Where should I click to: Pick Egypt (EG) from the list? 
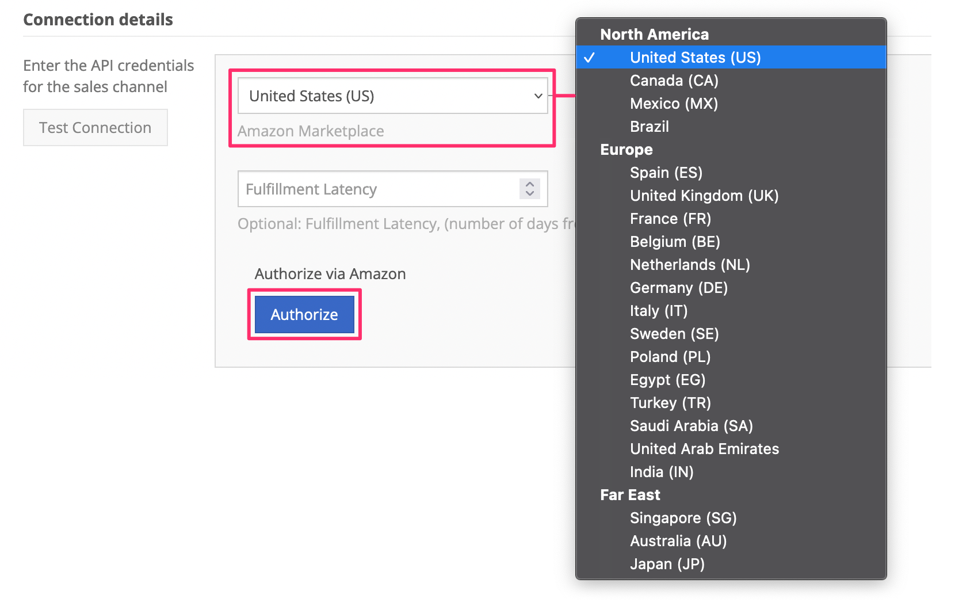pos(731,379)
